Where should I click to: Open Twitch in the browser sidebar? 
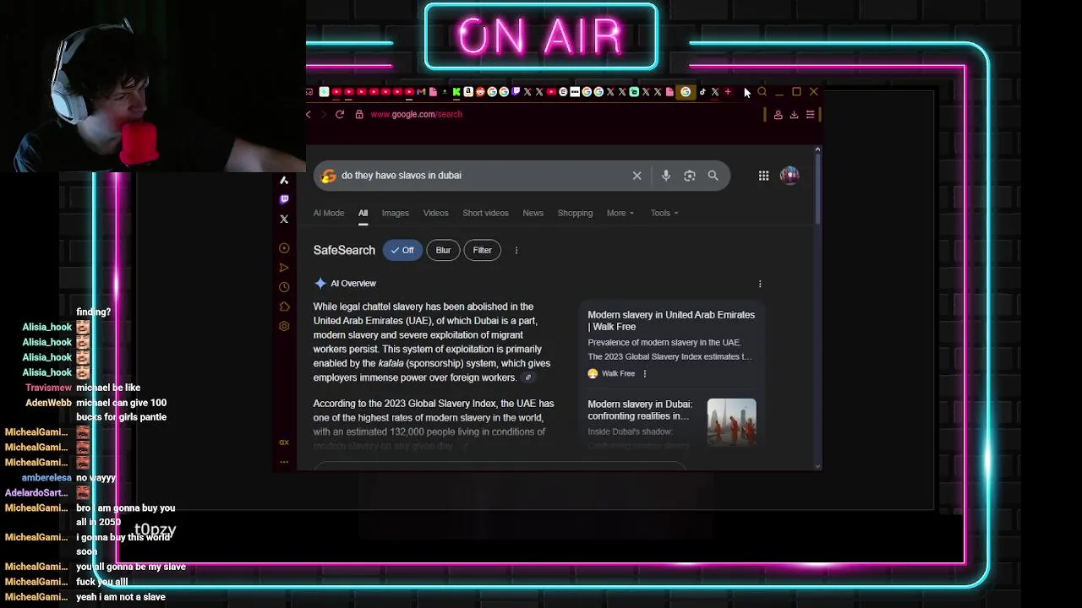click(284, 199)
